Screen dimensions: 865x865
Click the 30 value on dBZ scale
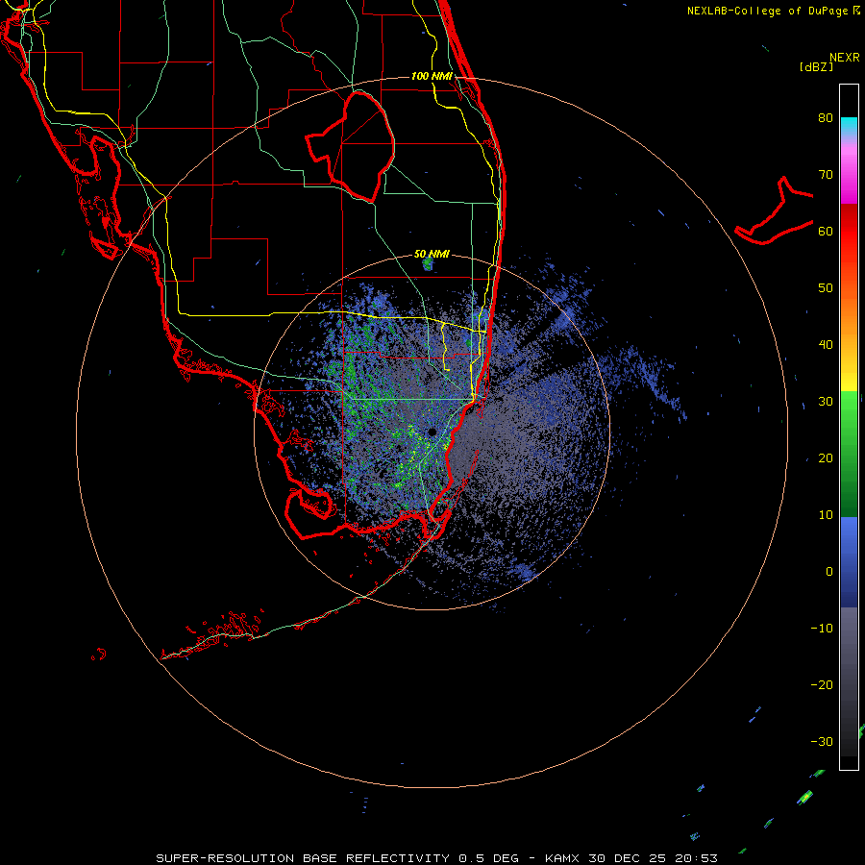pyautogui.click(x=826, y=402)
